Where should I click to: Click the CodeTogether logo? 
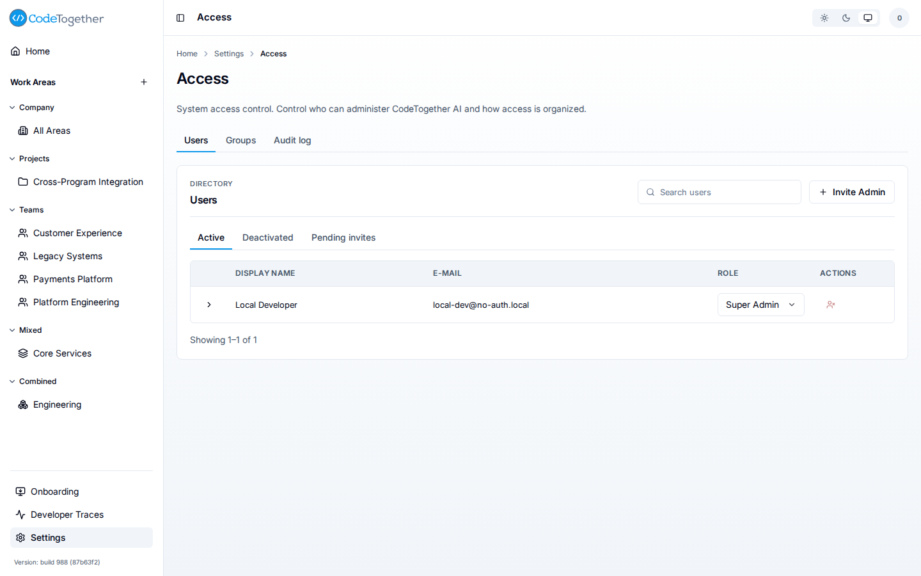coord(56,19)
